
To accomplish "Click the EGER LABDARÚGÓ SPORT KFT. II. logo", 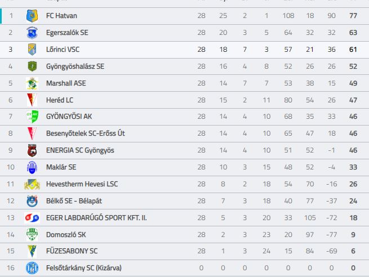I will pyautogui.click(x=32, y=218).
